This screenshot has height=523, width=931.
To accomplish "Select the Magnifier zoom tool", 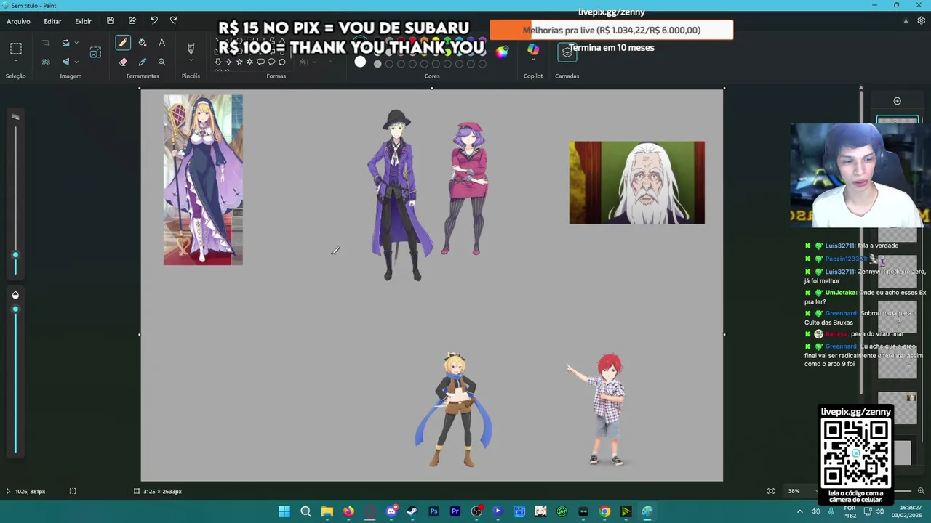I will 161,62.
